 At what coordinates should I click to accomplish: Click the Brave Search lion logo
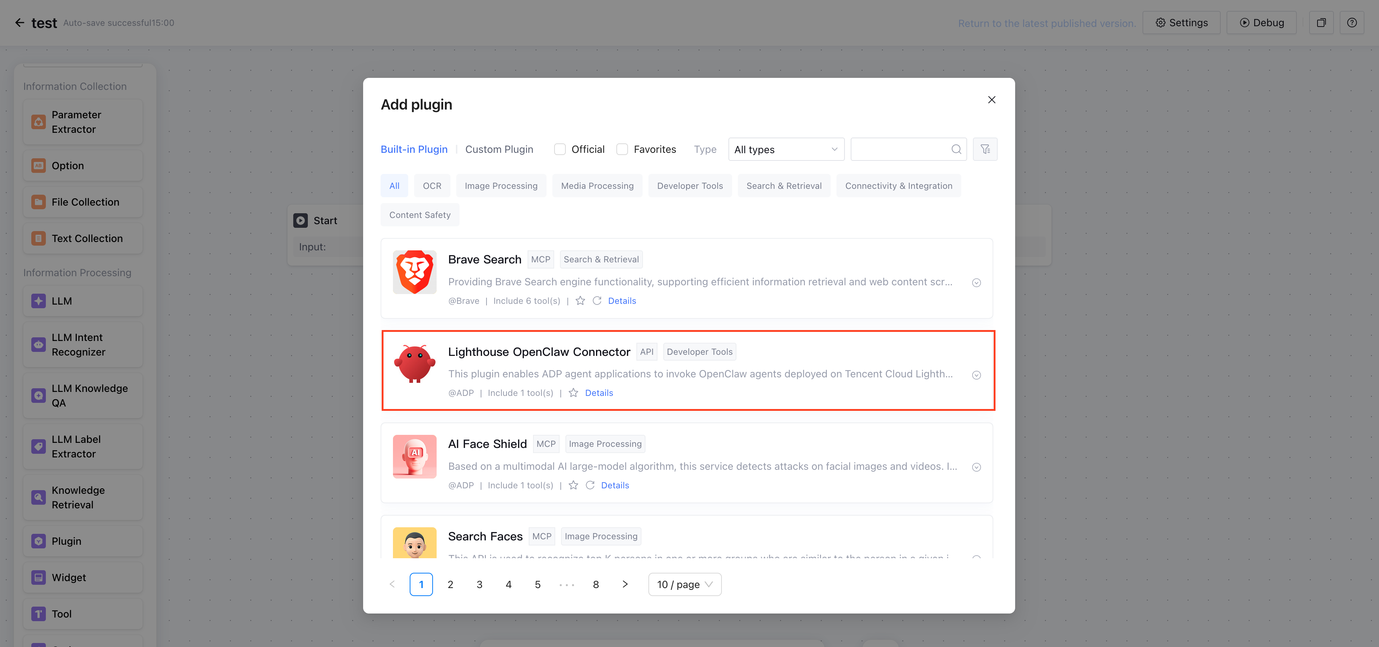[x=414, y=272]
